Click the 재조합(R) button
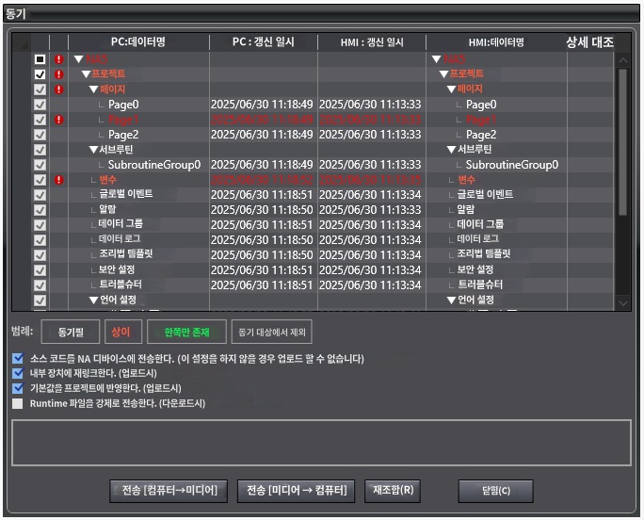This screenshot has width=644, height=520. point(393,491)
